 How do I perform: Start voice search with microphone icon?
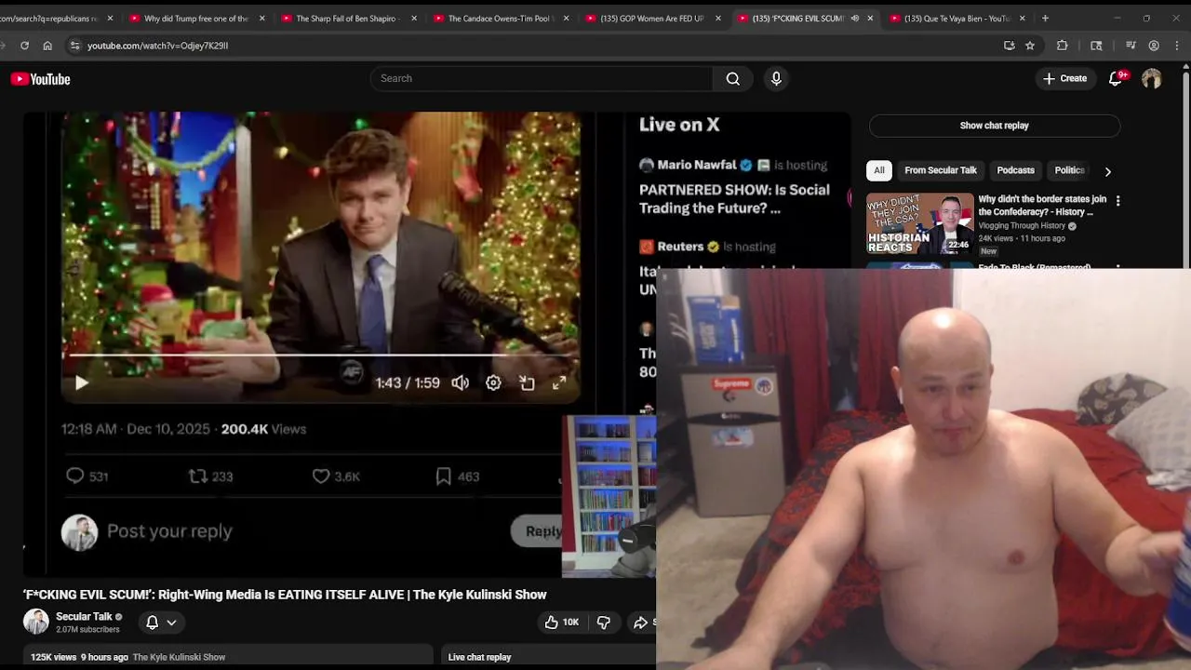point(776,78)
